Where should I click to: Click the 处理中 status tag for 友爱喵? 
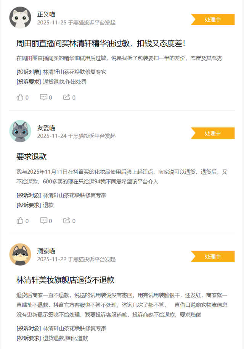click(213, 133)
